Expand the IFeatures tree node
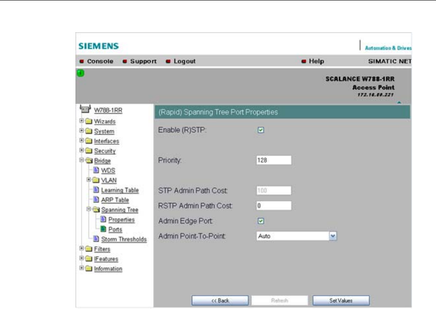This screenshot has width=436, height=309. [82, 258]
